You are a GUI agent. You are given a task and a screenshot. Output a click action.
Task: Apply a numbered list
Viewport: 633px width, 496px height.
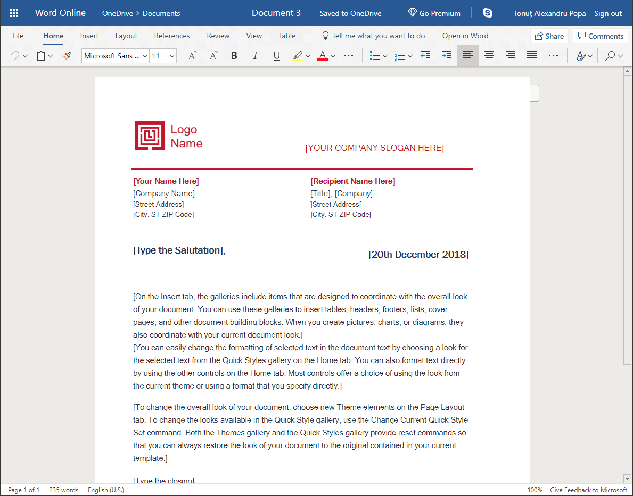click(x=400, y=56)
